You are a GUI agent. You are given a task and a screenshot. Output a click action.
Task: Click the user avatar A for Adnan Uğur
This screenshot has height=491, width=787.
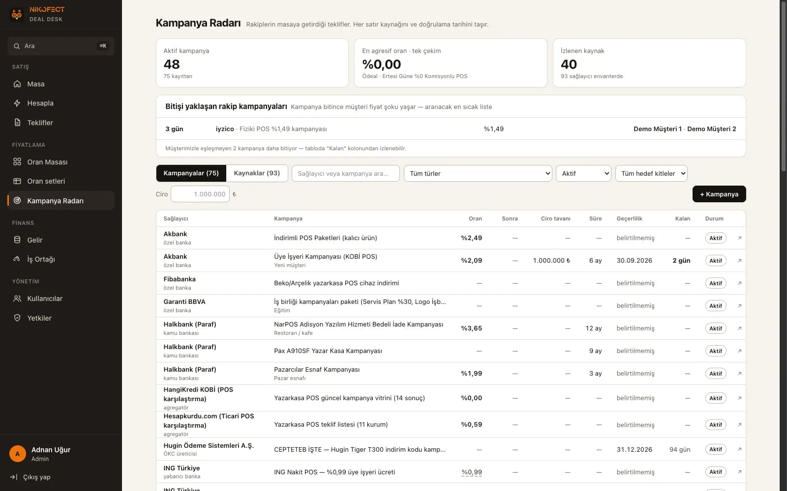click(x=18, y=454)
